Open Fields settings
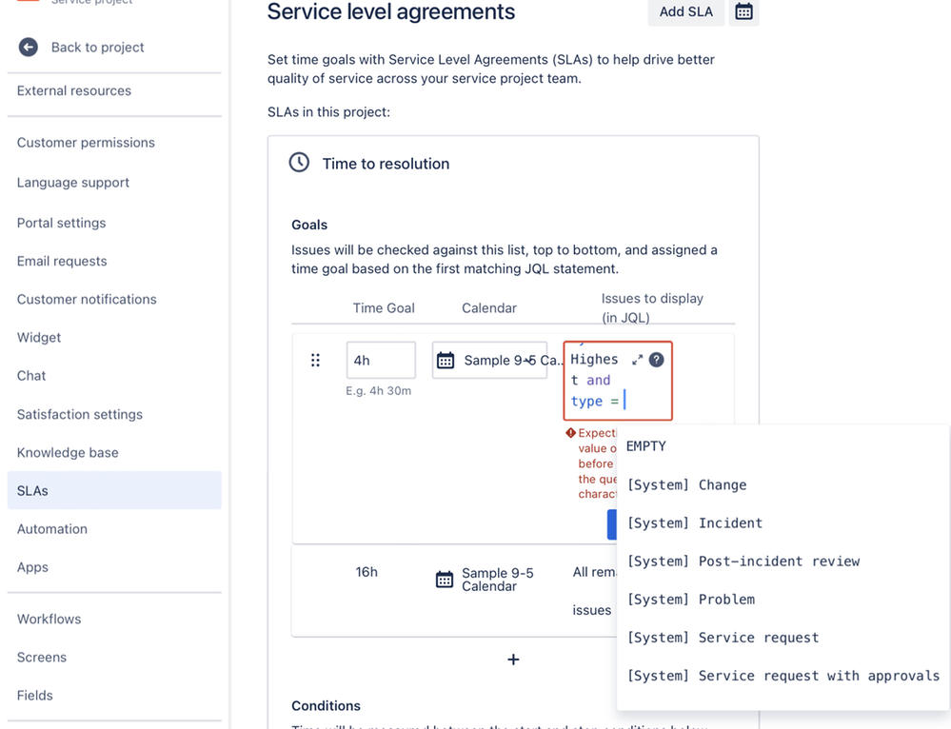The width and height of the screenshot is (951, 729). pos(35,695)
